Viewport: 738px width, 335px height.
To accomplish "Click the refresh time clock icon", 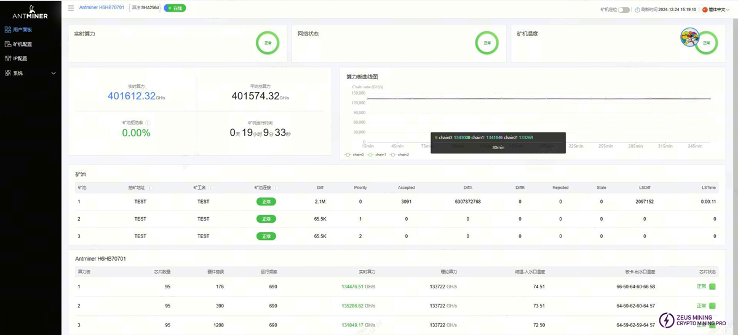I will tap(637, 10).
